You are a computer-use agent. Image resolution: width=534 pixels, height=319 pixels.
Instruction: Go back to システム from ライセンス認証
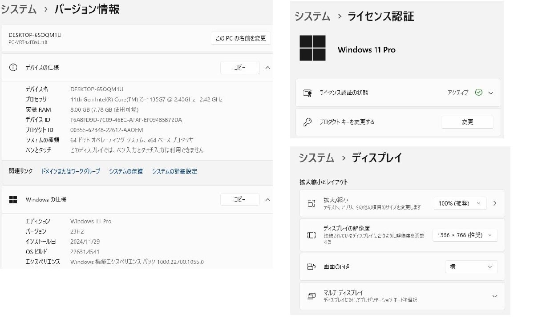312,16
